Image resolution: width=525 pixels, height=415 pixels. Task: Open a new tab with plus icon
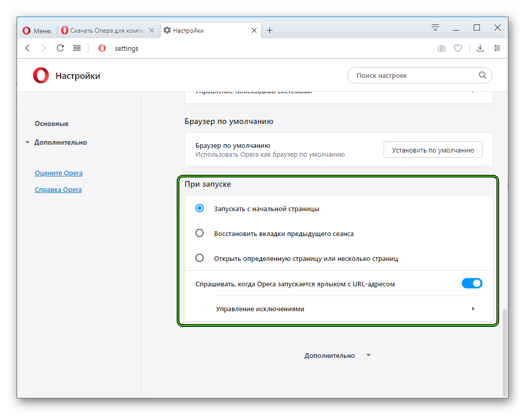(x=269, y=31)
